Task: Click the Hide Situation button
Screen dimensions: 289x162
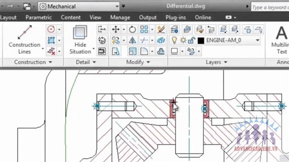Action: click(80, 39)
